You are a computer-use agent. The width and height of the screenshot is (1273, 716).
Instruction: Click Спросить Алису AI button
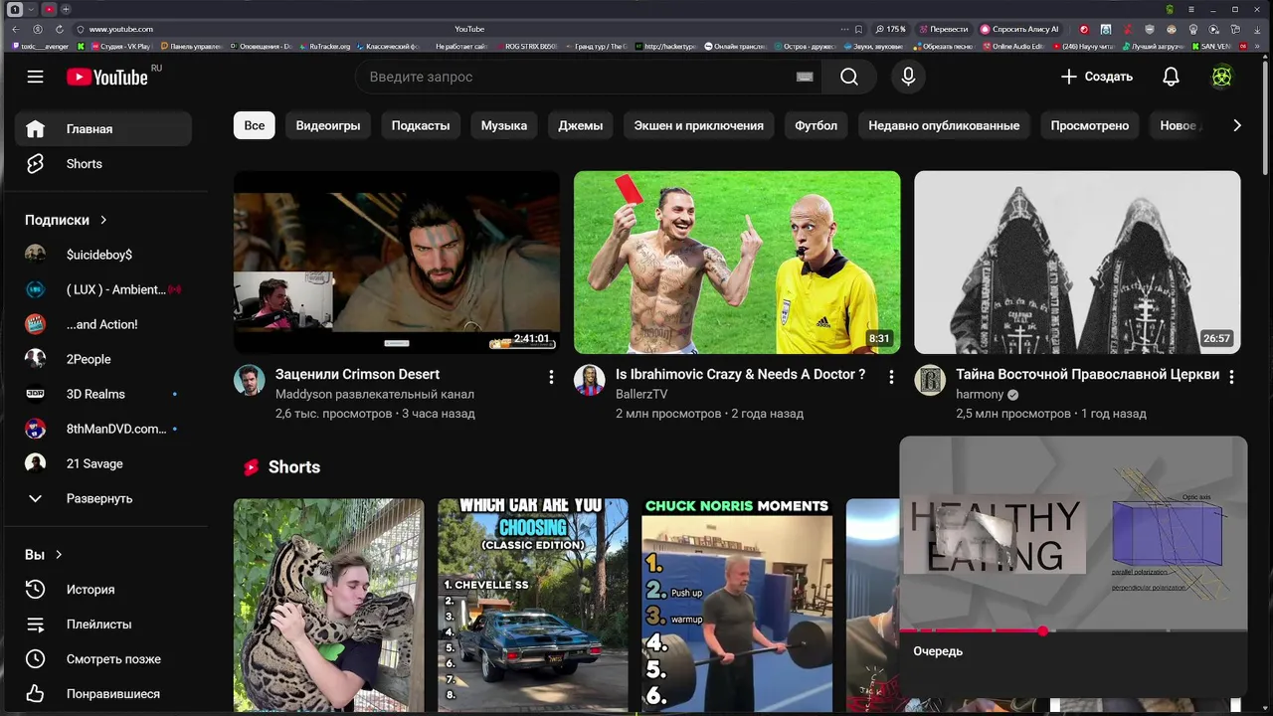1020,29
